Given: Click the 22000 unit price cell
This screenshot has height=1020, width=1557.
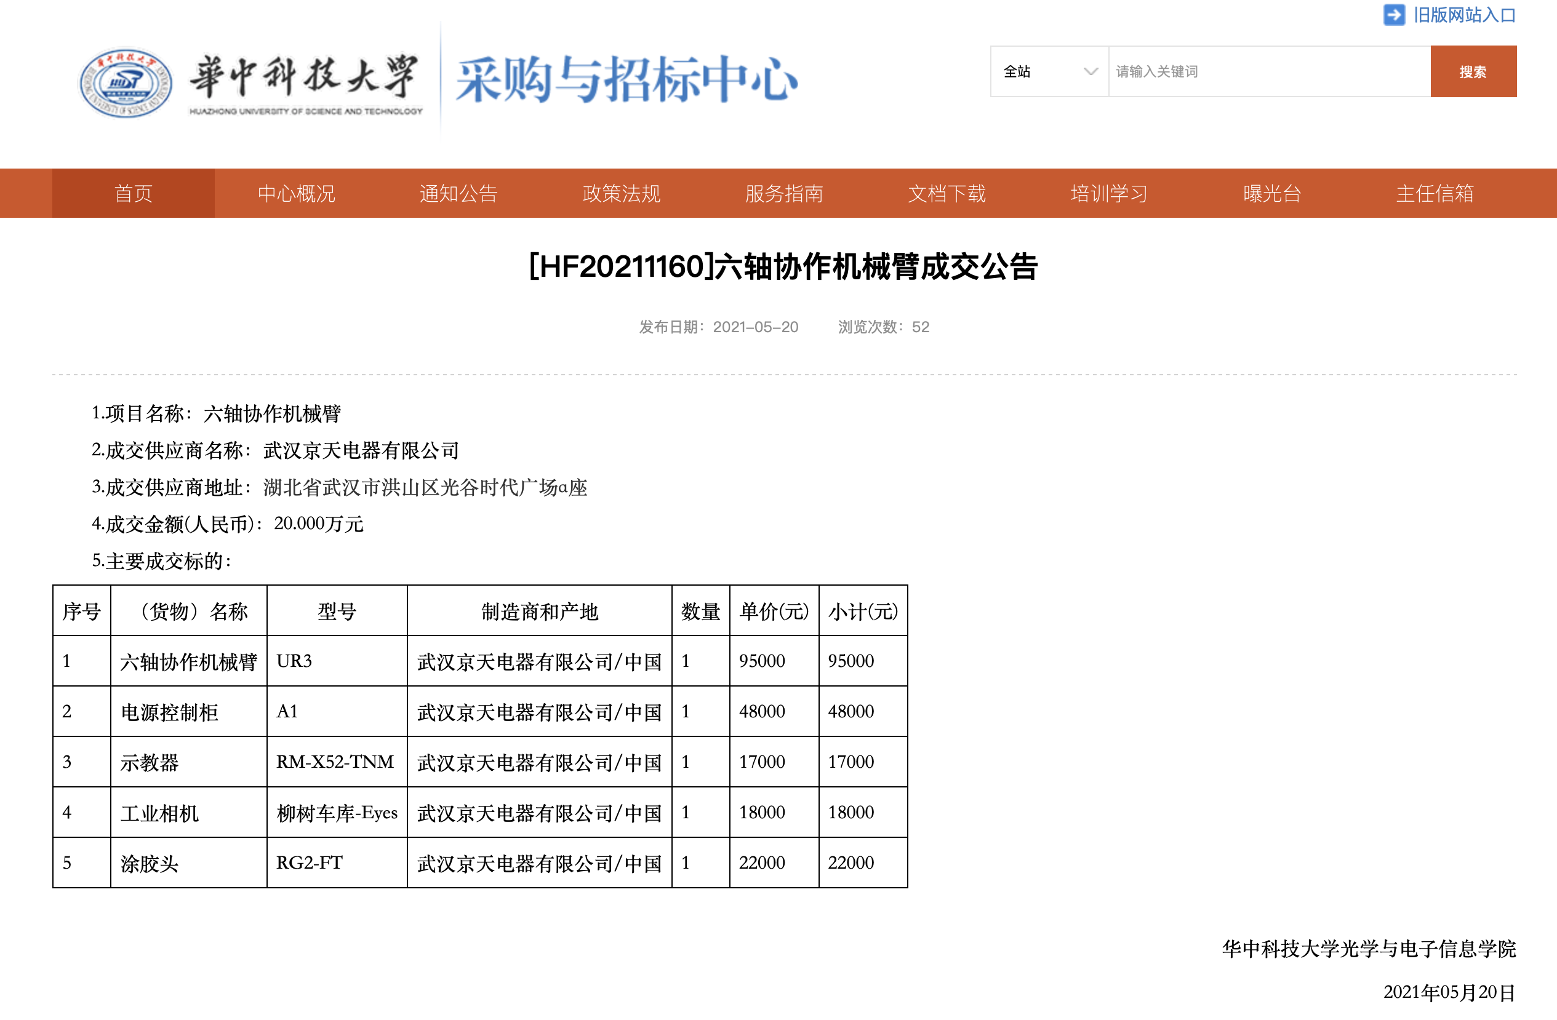Looking at the screenshot, I should [775, 863].
